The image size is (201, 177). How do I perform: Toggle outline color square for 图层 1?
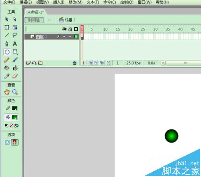pos(76,37)
